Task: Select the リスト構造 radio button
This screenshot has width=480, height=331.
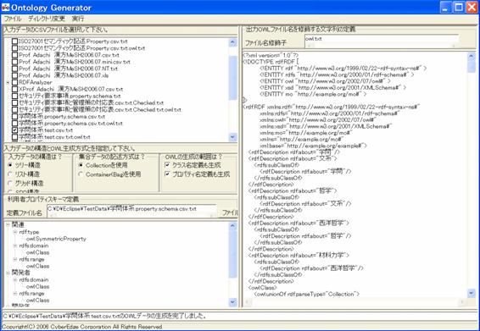Action: (10, 174)
